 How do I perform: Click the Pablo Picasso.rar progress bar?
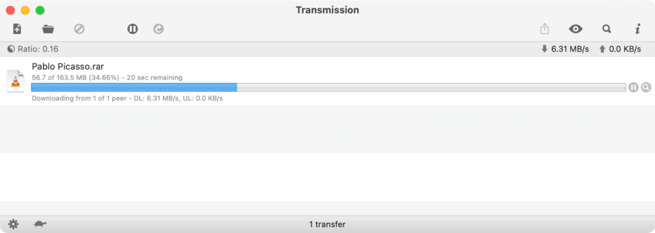coord(328,87)
